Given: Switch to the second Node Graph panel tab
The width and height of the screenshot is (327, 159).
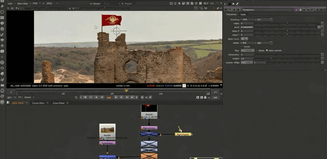Looking at the screenshot, I should pyautogui.click(x=38, y=103).
